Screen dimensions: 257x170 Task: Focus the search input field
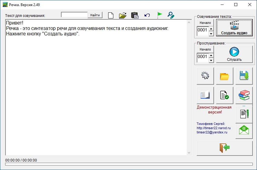point(74,15)
